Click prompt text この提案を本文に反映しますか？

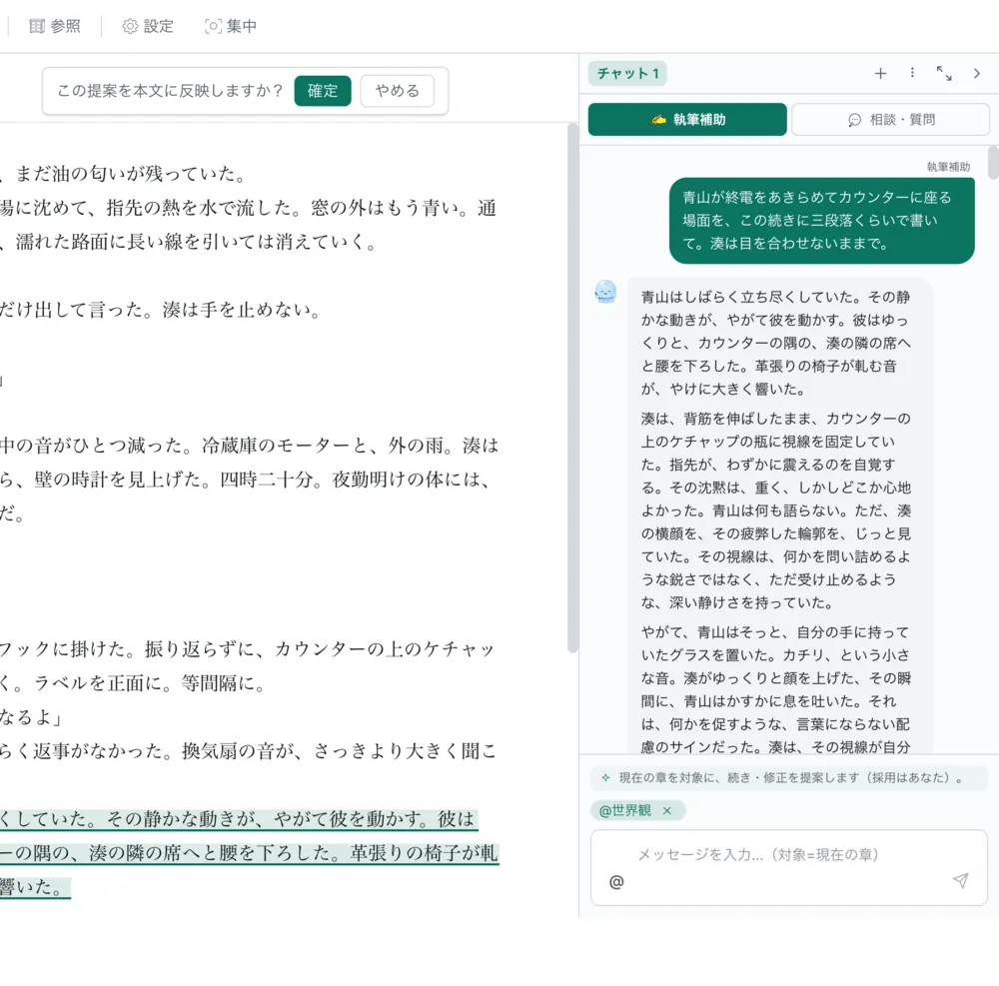[x=170, y=91]
